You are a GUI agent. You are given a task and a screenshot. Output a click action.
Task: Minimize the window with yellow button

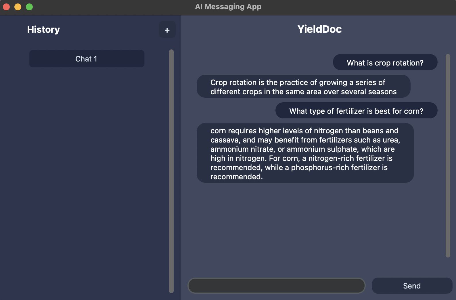click(x=18, y=7)
